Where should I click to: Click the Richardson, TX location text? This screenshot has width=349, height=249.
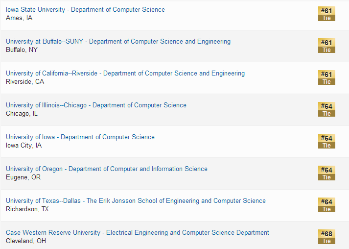coord(27,209)
